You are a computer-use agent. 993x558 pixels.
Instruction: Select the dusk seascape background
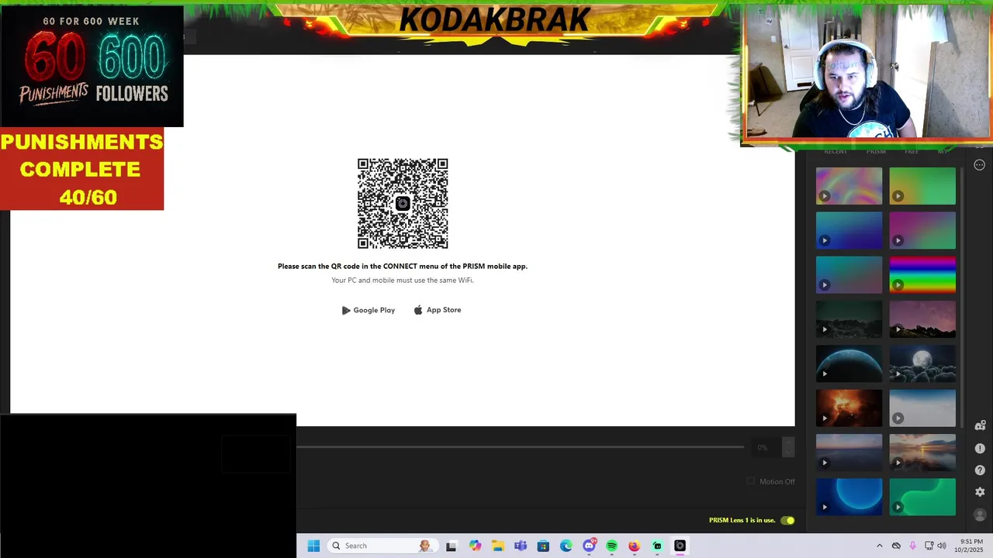coord(849,453)
